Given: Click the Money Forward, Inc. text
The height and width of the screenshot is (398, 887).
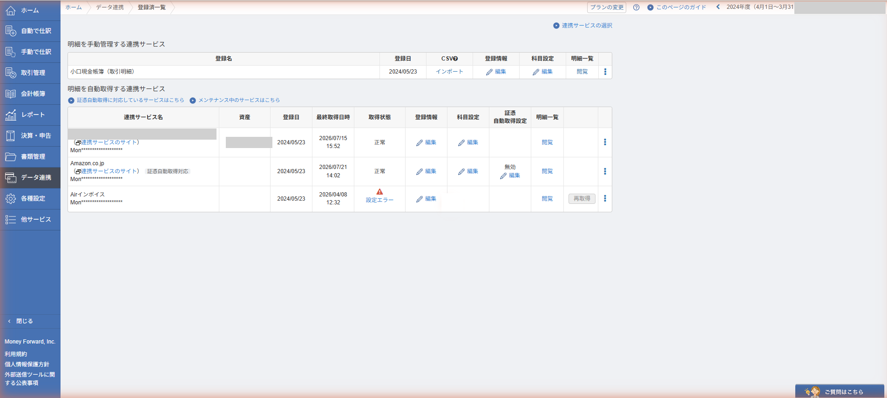Looking at the screenshot, I should (x=30, y=342).
